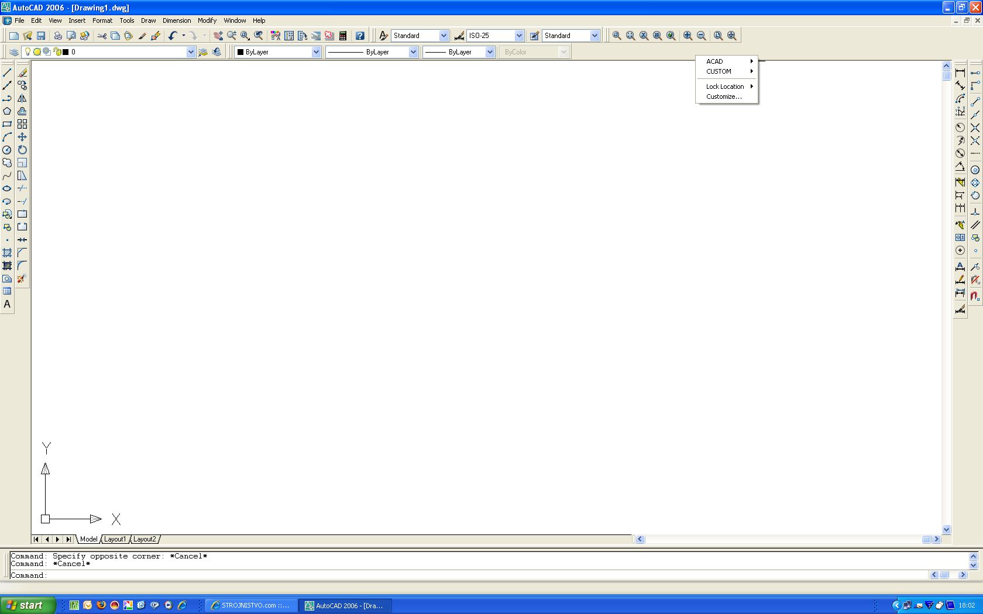Select the Erase modify tool
The image size is (983, 614).
(22, 73)
